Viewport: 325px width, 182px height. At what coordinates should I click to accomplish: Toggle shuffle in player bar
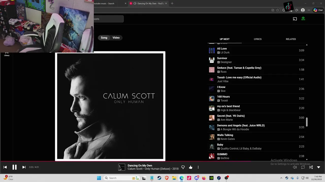[x=311, y=167]
